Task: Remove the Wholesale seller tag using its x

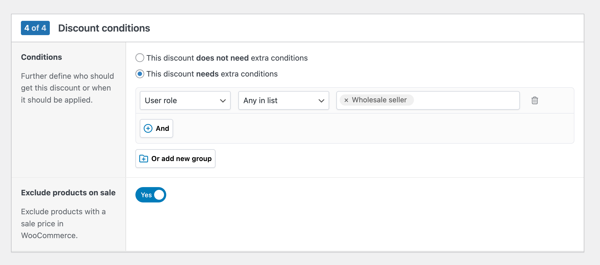Action: [346, 100]
